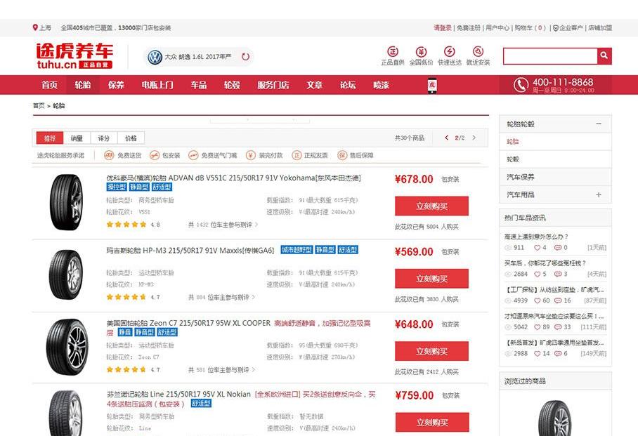Click 立刻购买 for the ¥678.00 tire
This screenshot has height=436, width=638.
click(x=431, y=206)
